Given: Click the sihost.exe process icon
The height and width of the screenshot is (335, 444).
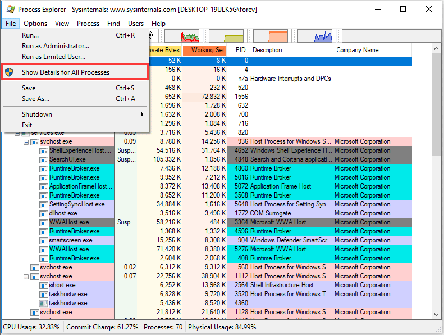Looking at the screenshot, I should pyautogui.click(x=44, y=286).
